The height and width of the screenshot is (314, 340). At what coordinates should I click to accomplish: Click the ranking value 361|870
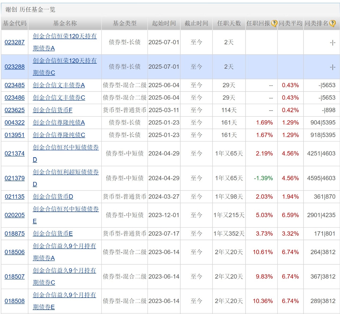325,197
